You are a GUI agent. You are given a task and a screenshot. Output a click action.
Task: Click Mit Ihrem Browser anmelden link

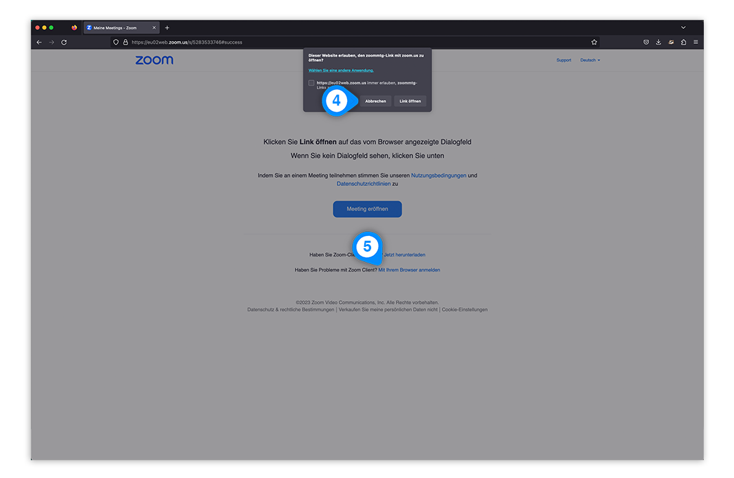(x=409, y=270)
